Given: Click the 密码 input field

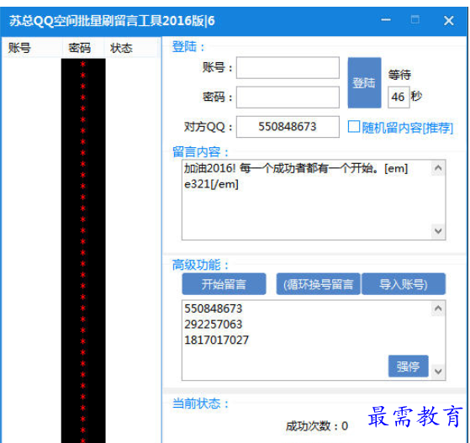Looking at the screenshot, I should tap(288, 98).
